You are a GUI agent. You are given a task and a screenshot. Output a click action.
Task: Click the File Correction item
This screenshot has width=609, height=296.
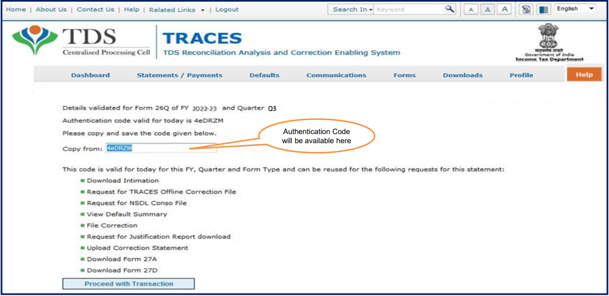tap(112, 225)
